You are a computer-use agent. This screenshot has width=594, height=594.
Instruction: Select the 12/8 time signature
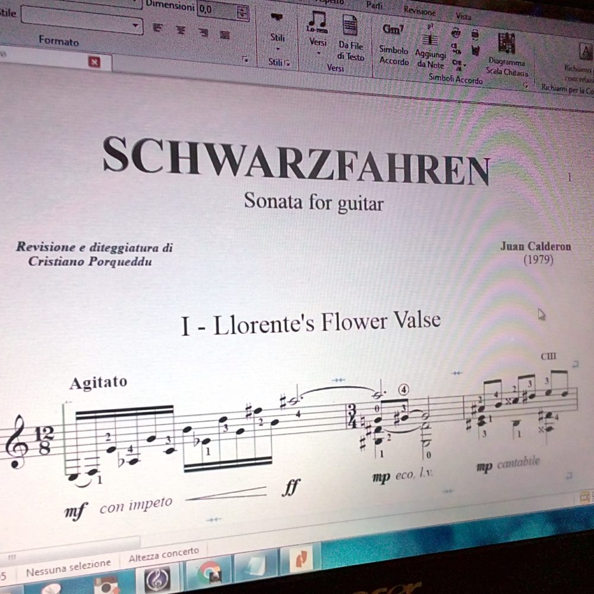click(x=45, y=441)
